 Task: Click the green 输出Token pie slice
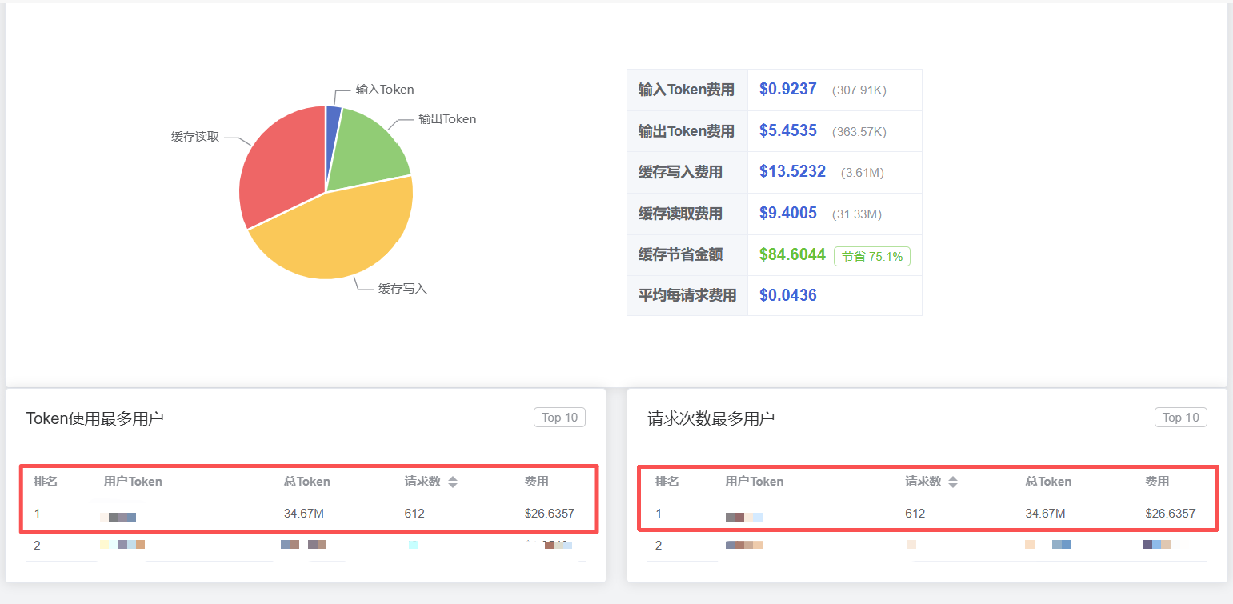coord(368,148)
